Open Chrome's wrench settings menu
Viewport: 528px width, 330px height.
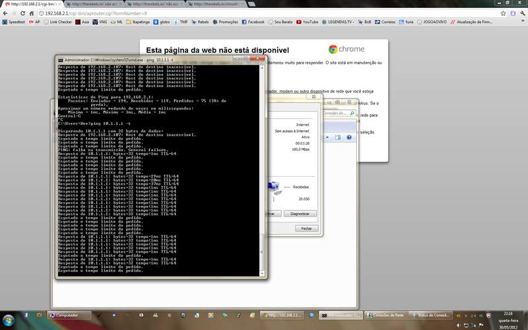coord(522,13)
